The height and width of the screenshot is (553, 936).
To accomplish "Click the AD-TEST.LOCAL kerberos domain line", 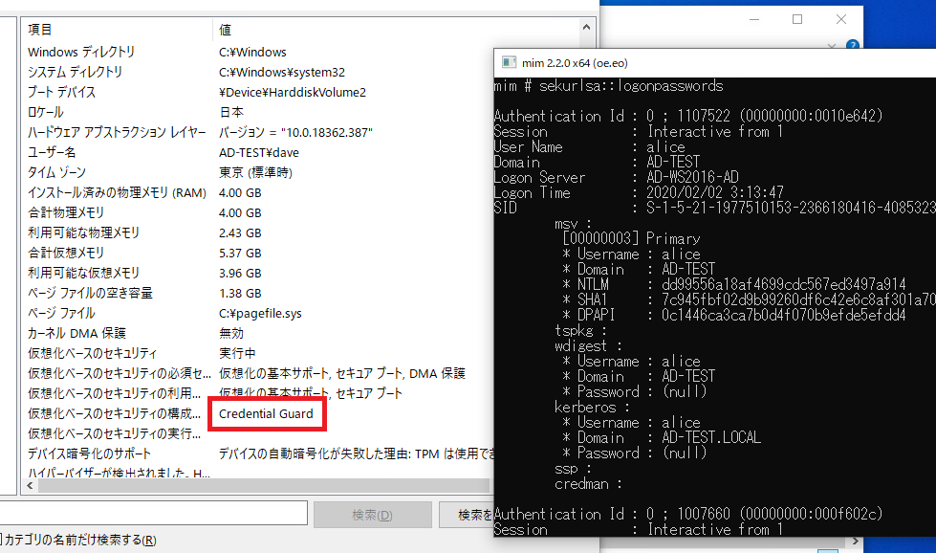I will tap(662, 438).
